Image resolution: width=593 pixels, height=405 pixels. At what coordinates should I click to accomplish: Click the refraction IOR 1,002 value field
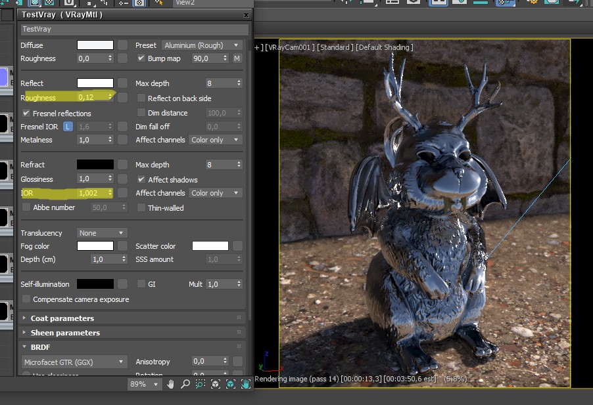[91, 193]
